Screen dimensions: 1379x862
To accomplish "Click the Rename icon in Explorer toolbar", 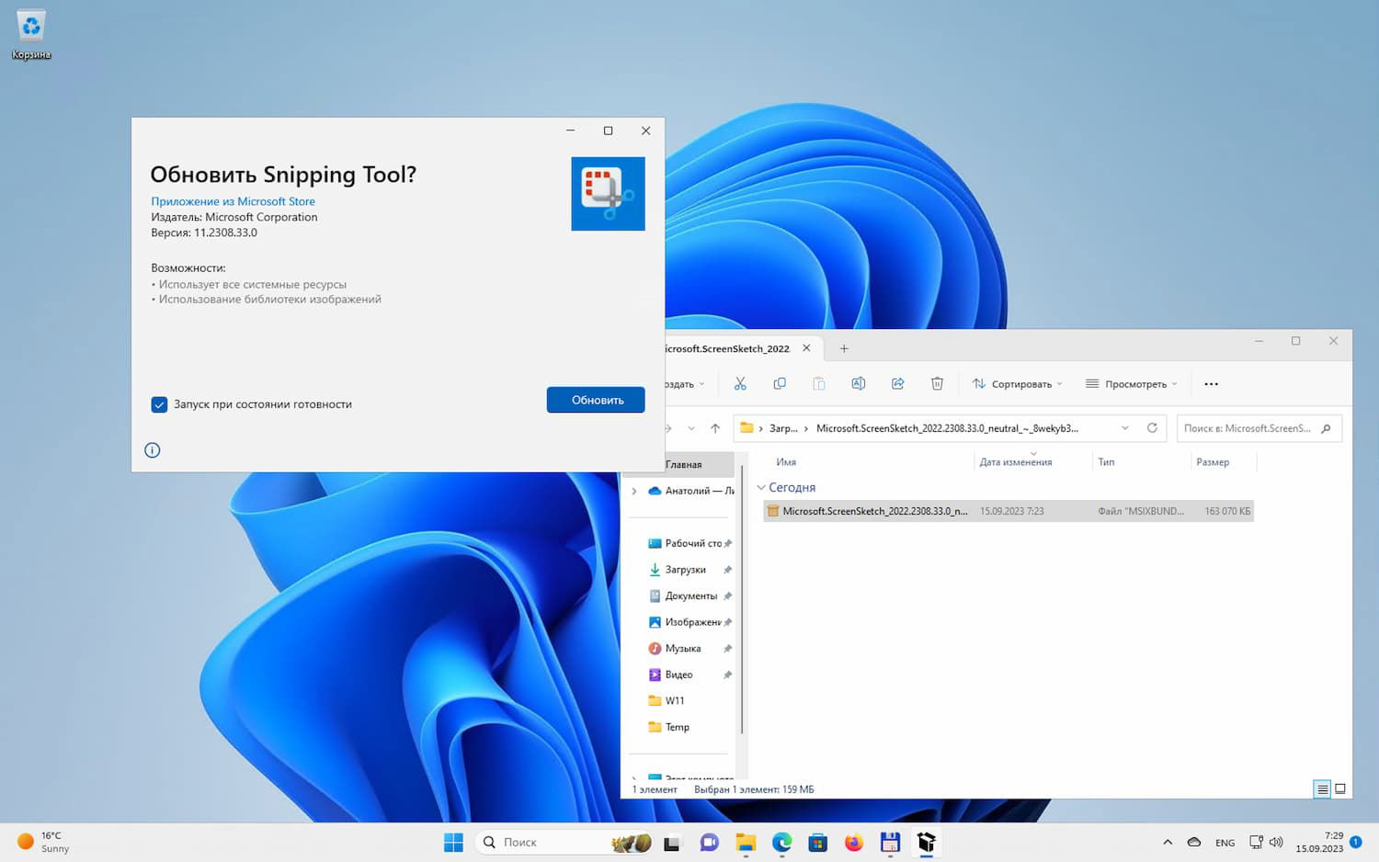I will coord(859,384).
